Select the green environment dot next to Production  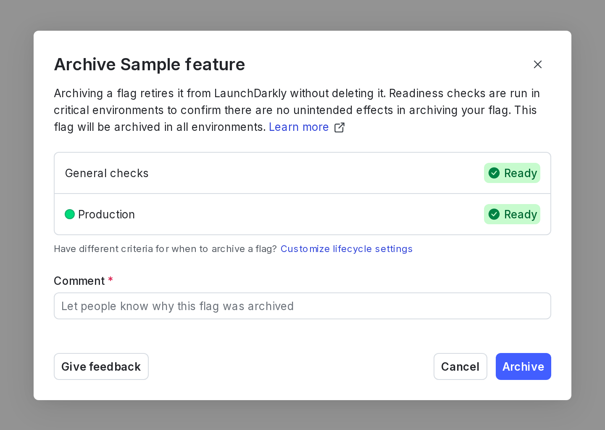70,214
